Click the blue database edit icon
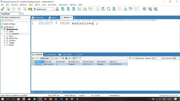Image resolution: width=180 pixels, height=101 pixels. [x=145, y=9]
